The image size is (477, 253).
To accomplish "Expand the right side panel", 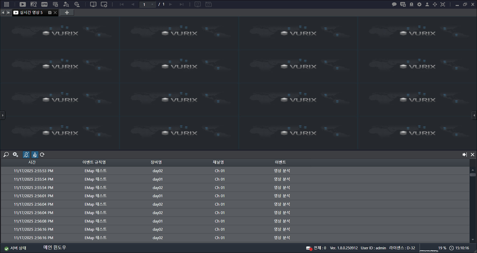I will 474,115.
